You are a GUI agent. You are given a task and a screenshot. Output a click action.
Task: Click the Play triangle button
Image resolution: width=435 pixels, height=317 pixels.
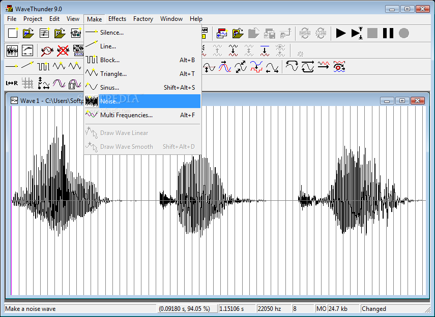(x=341, y=33)
